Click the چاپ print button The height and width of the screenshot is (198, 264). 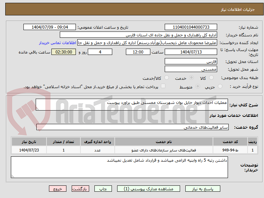tap(103, 189)
